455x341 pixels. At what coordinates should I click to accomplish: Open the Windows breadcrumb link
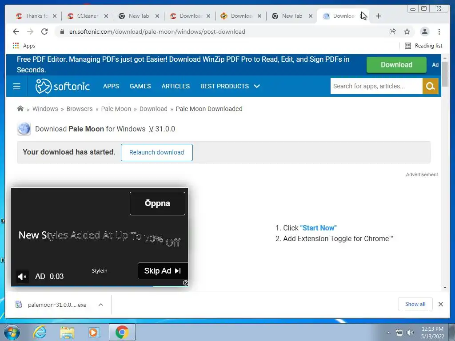point(45,109)
